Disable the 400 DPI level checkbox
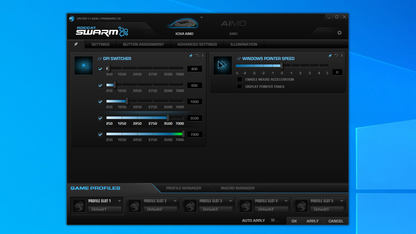Image resolution: width=416 pixels, height=234 pixels. 100,69
